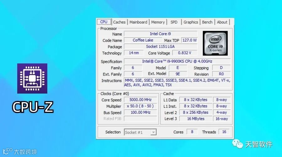Click the Cache group title
The height and width of the screenshot is (157, 282).
(169, 94)
